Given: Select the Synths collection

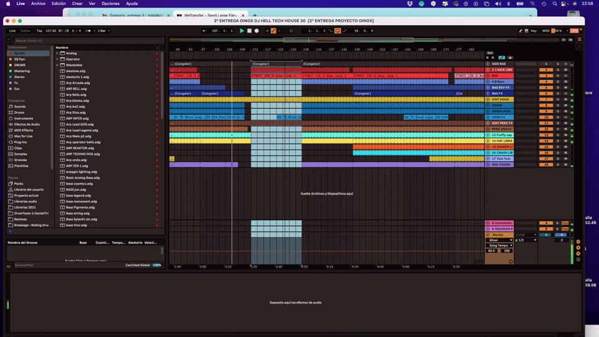Looking at the screenshot, I should click(28, 53).
